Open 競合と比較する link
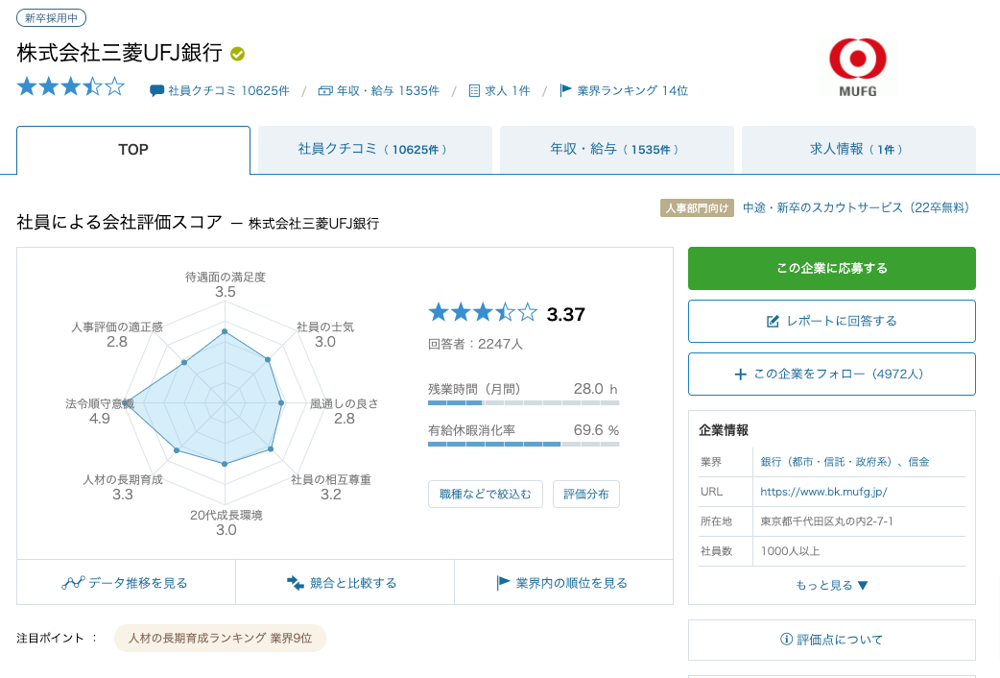The image size is (1000, 678). click(345, 582)
